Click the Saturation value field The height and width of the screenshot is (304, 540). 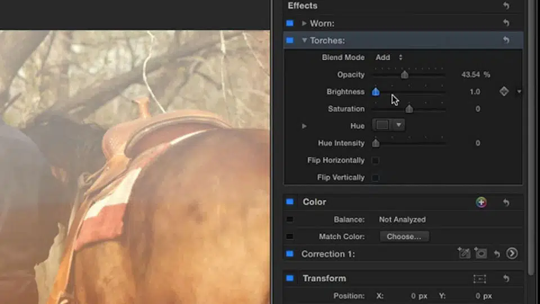478,109
